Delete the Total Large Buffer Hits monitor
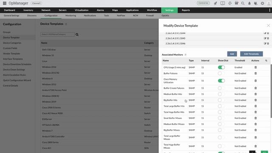This screenshot has width=272, height=153. click(255, 106)
